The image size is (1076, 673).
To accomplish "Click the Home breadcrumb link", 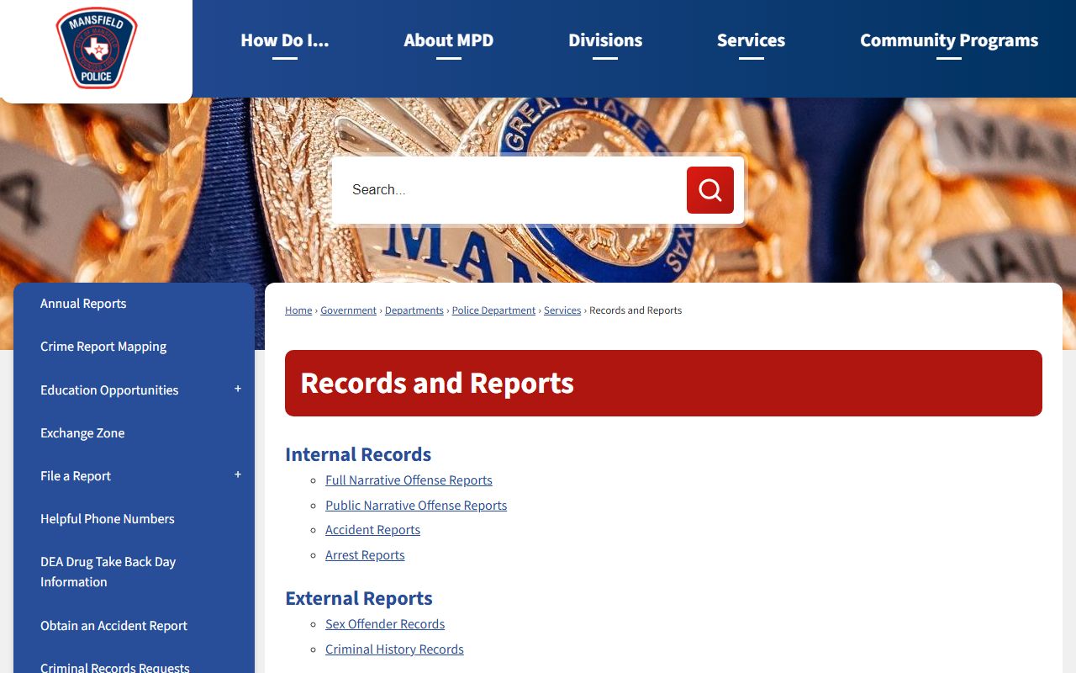I will point(298,310).
